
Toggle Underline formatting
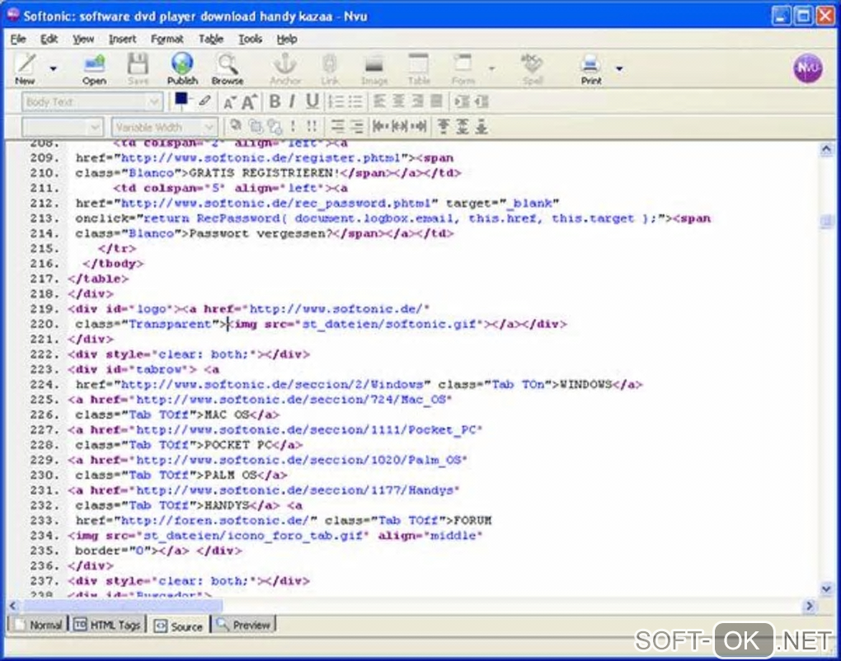tap(312, 101)
